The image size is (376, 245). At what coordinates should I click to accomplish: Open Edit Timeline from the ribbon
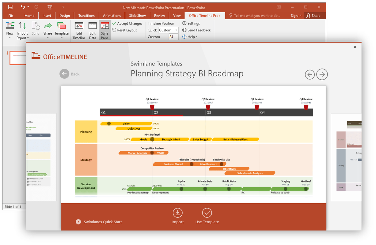coord(79,31)
